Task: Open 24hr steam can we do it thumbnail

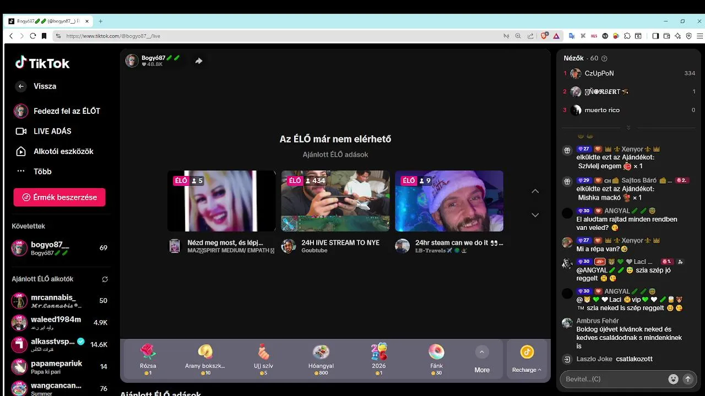Action: coord(449,201)
